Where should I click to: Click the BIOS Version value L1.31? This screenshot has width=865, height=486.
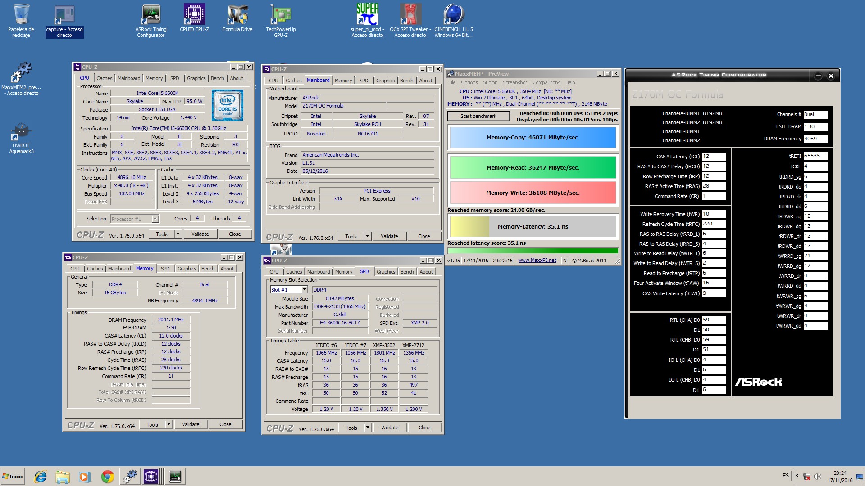(x=367, y=163)
